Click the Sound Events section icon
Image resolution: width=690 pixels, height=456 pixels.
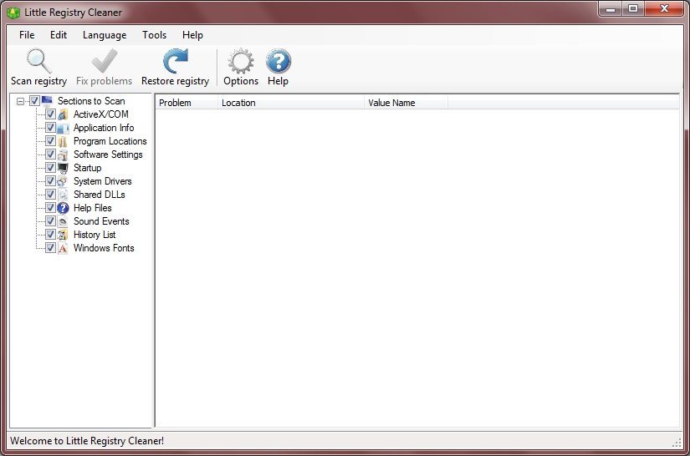click(63, 221)
